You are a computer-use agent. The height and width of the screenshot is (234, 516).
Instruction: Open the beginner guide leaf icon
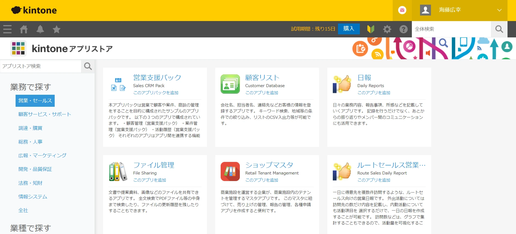371,29
